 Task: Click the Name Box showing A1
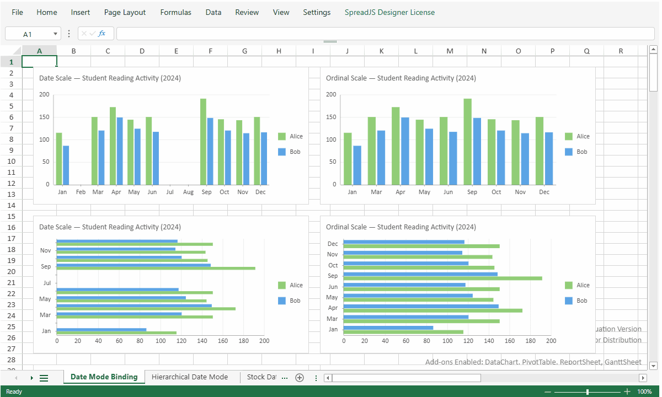click(x=28, y=34)
